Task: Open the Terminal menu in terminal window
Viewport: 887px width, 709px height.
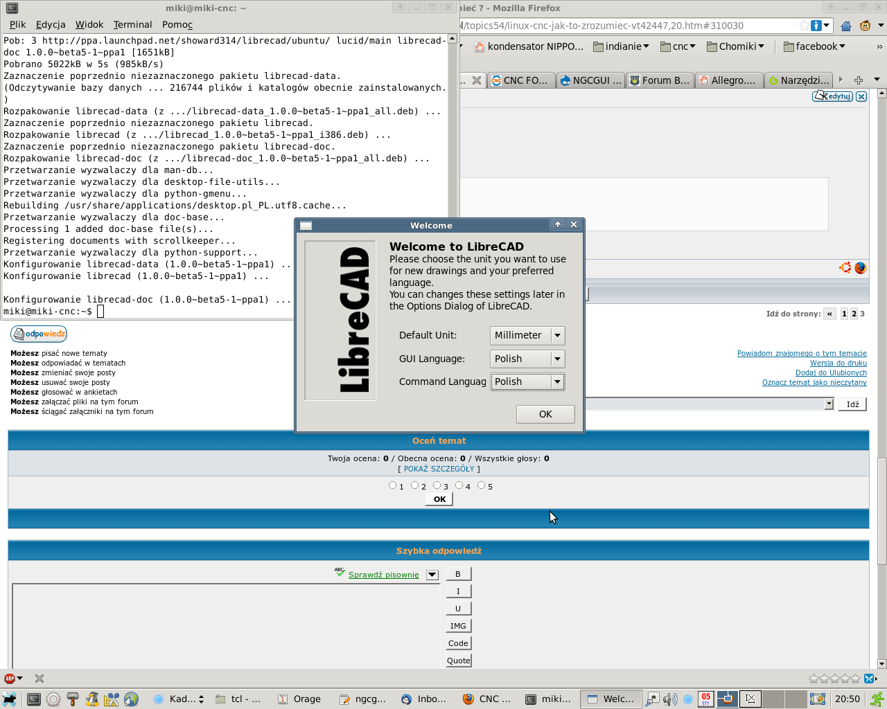Action: [x=133, y=24]
